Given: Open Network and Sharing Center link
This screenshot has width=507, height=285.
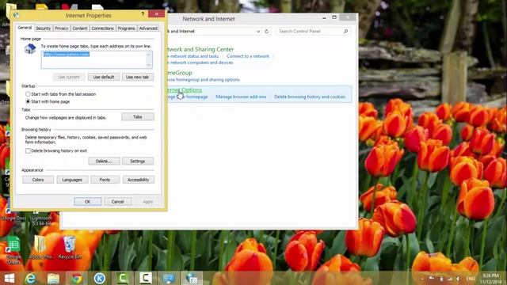Looking at the screenshot, I should click(x=200, y=49).
